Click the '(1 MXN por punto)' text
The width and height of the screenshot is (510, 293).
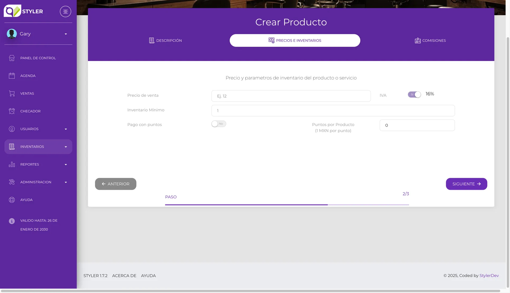[333, 131]
